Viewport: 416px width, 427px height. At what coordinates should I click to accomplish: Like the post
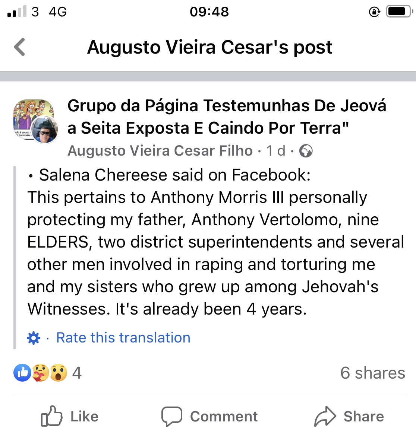(70, 416)
